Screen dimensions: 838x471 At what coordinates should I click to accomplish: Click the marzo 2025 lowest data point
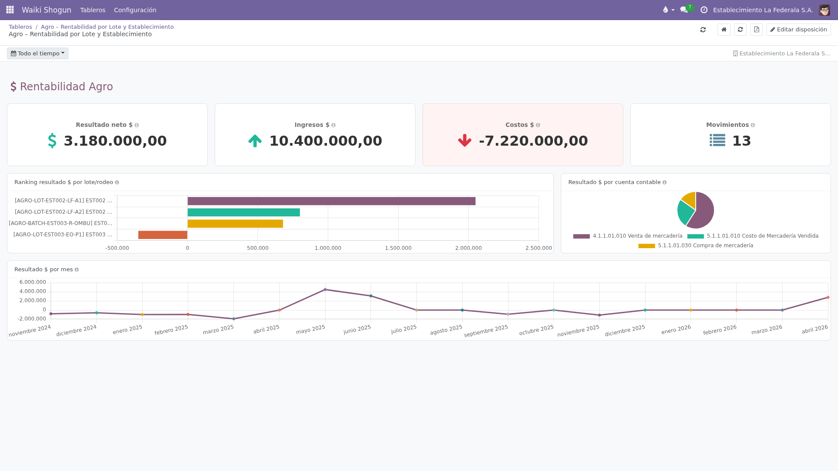point(234,319)
